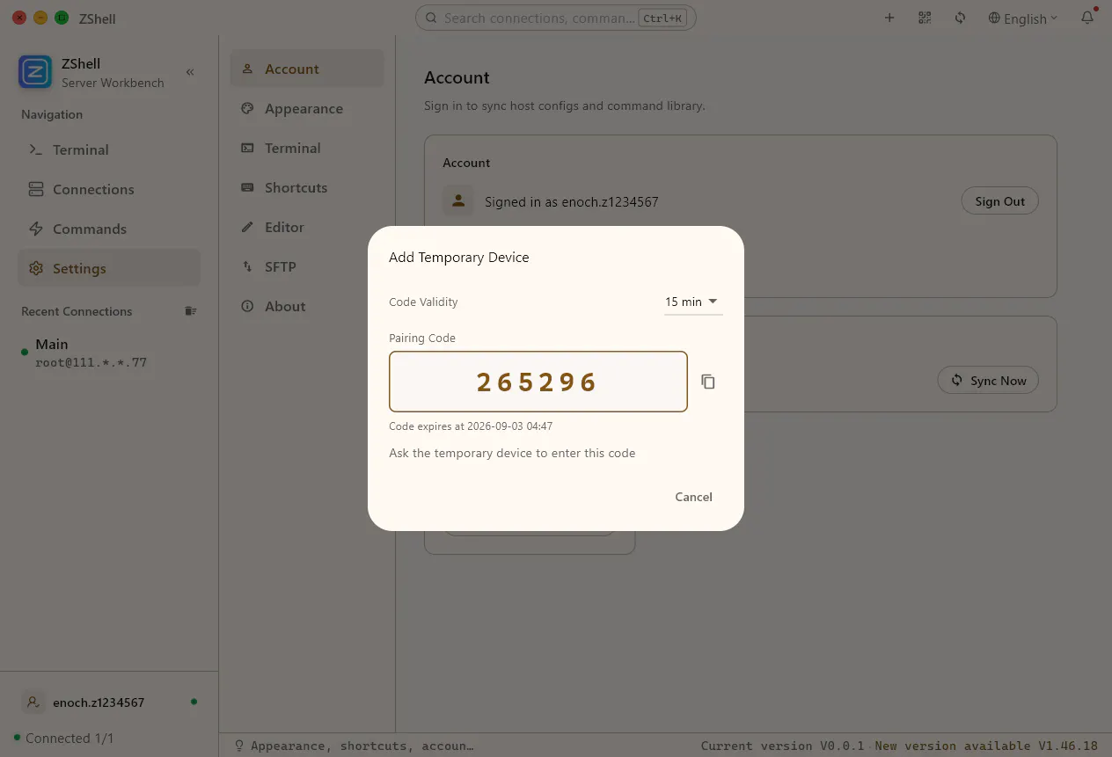
Task: Open the Code Validity 15 min dropdown
Action: click(x=693, y=302)
